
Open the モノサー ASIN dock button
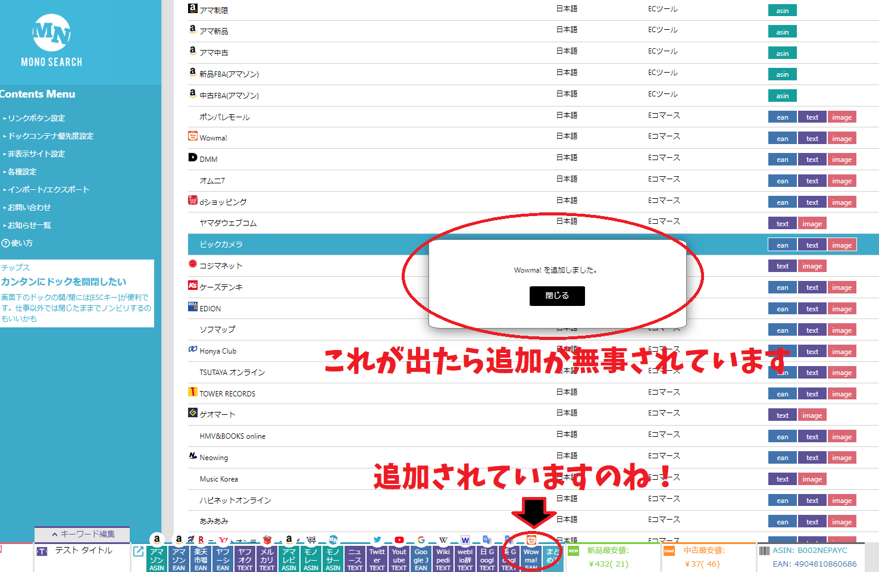click(x=333, y=560)
